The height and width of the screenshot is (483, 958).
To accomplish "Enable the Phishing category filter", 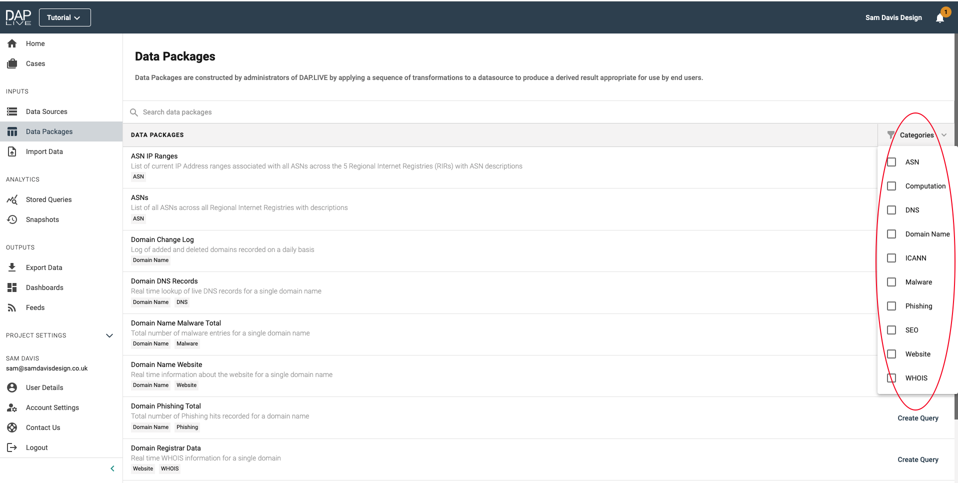I will point(891,306).
